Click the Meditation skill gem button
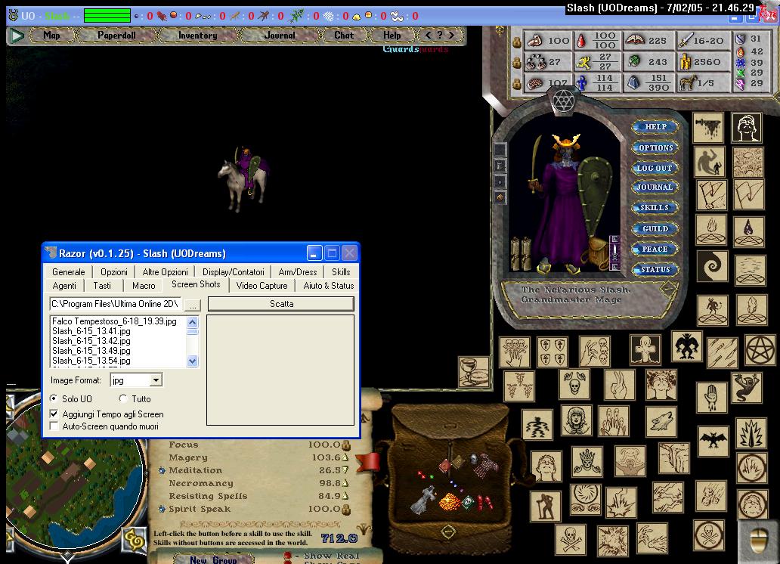This screenshot has width=780, height=564. pos(162,470)
